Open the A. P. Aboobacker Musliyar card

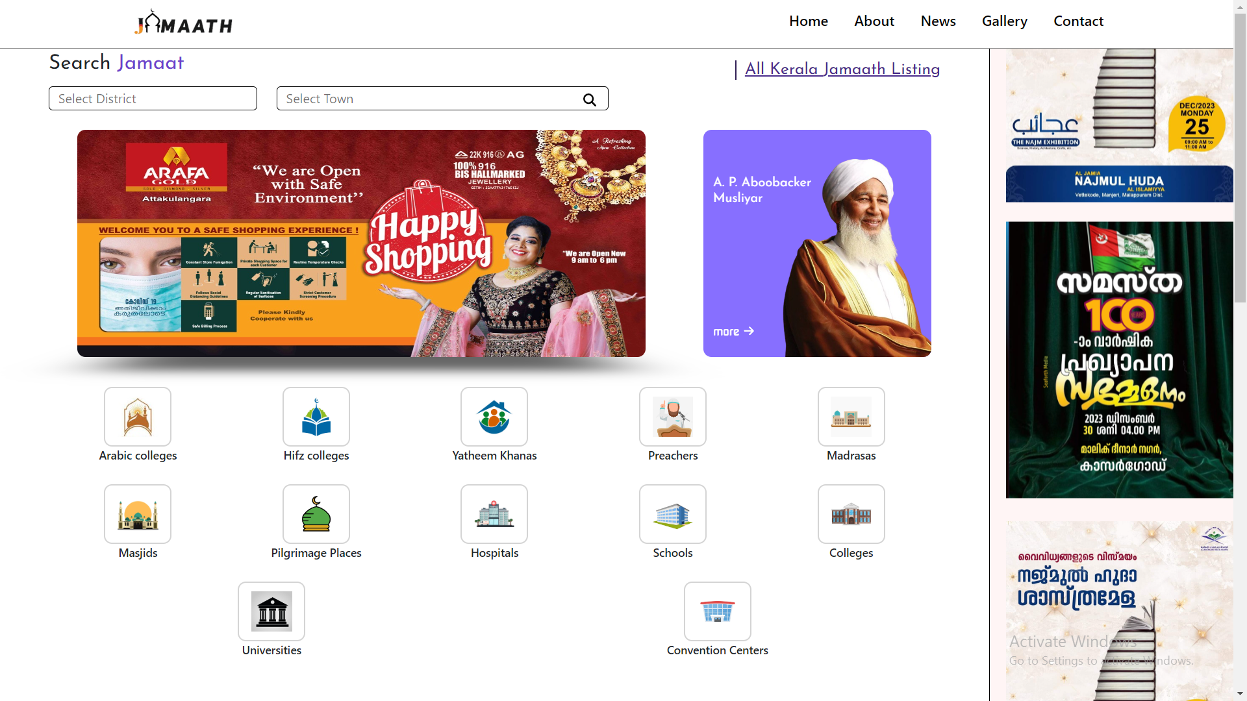pyautogui.click(x=817, y=243)
